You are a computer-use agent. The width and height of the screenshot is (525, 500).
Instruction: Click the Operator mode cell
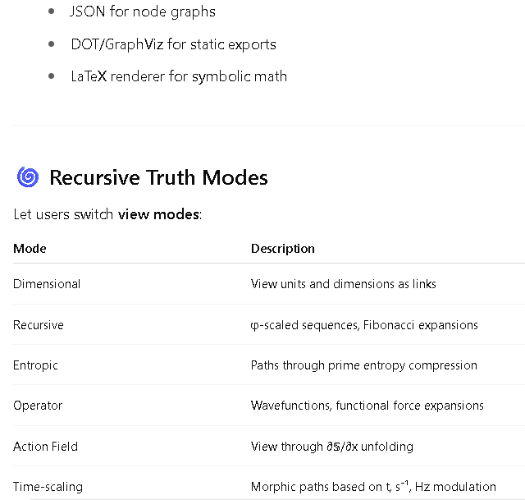[x=38, y=406]
